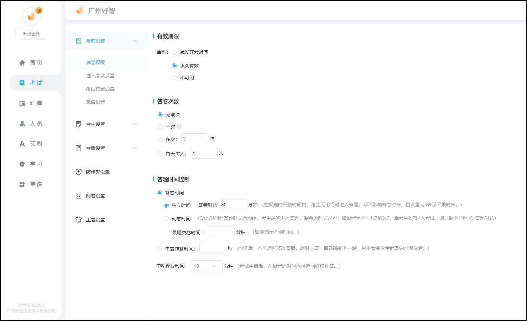527x322 pixels.
Task: Click the 答卷时长 duration input field
Action: 233,204
